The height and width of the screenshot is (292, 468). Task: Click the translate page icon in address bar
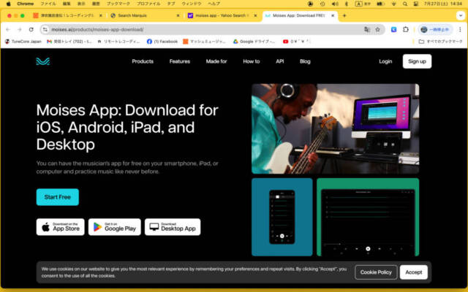pos(367,29)
